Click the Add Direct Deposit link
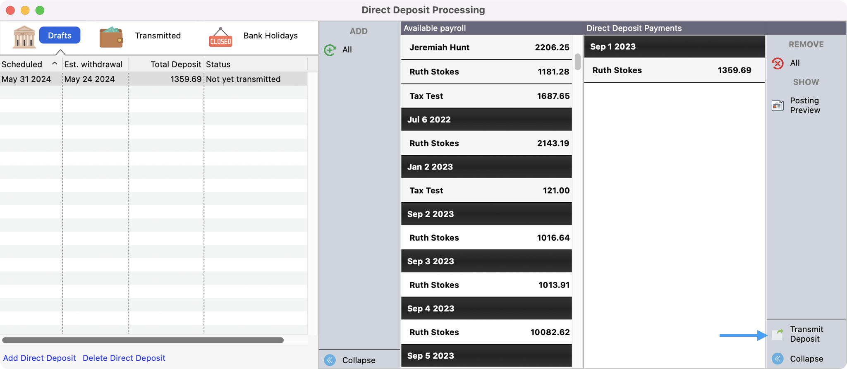 (40, 358)
